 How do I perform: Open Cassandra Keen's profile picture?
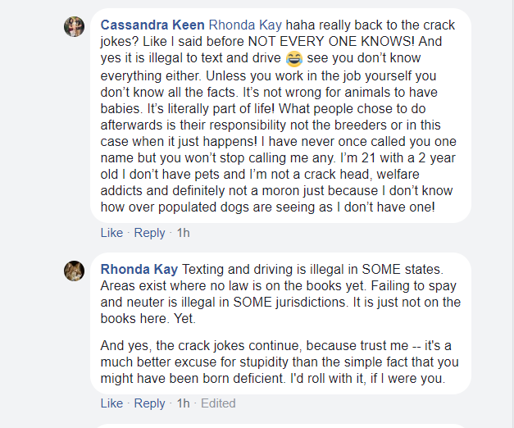pos(74,27)
